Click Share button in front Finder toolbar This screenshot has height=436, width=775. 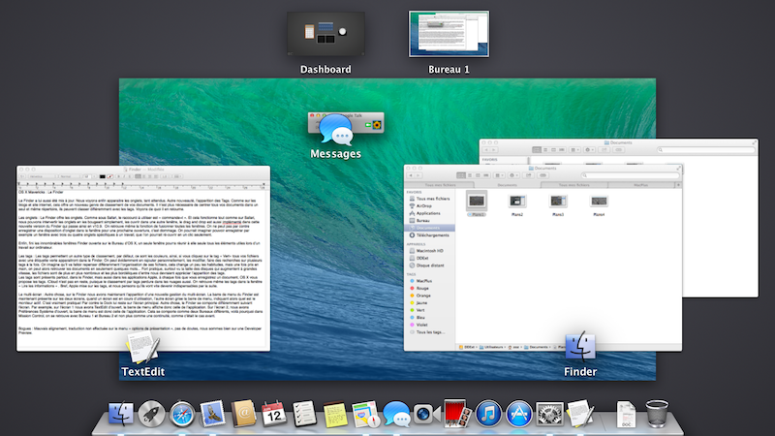(x=528, y=175)
